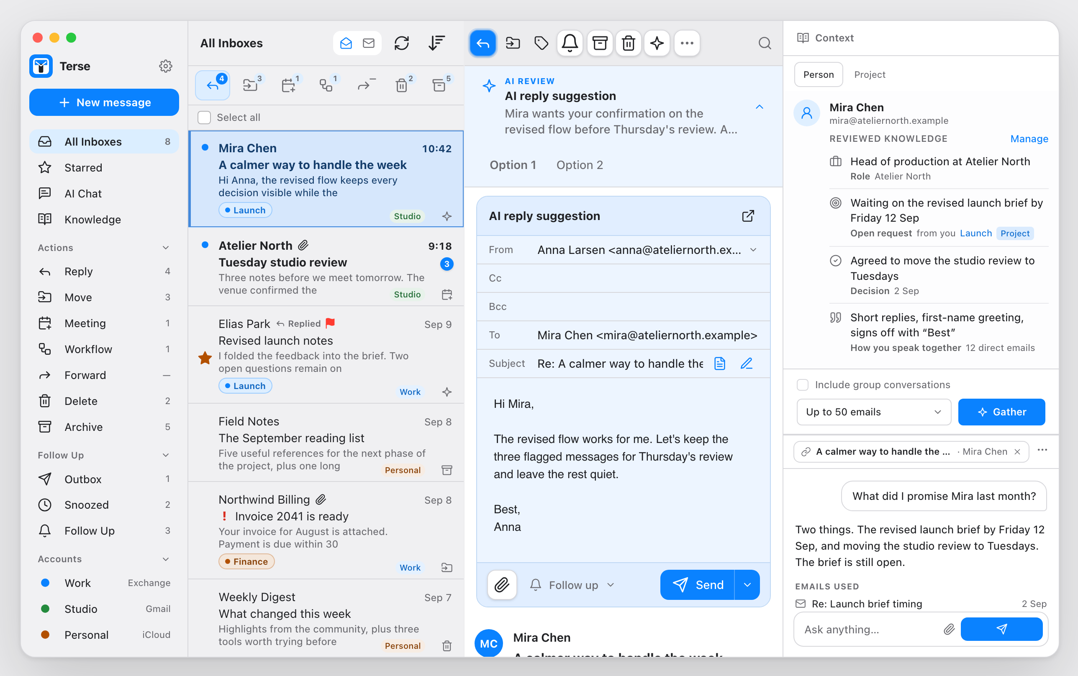Open Terse settings gear
The width and height of the screenshot is (1078, 676).
click(x=165, y=66)
